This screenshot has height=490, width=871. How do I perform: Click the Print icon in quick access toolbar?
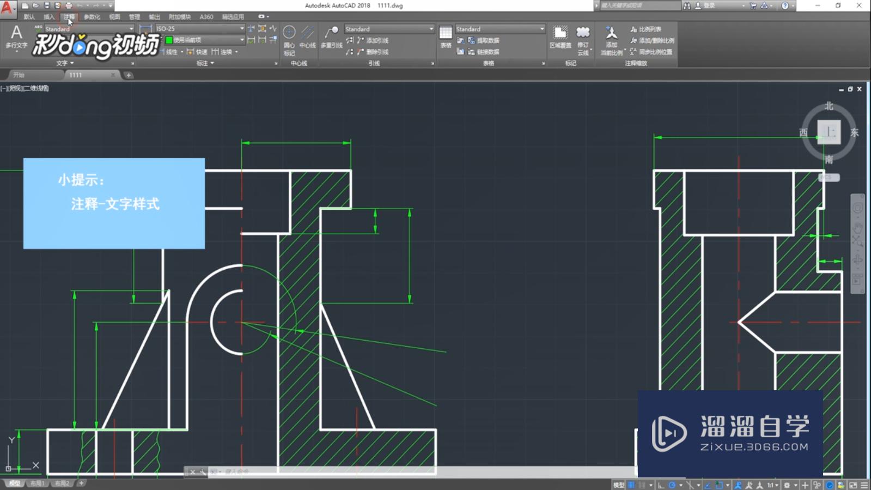[69, 5]
